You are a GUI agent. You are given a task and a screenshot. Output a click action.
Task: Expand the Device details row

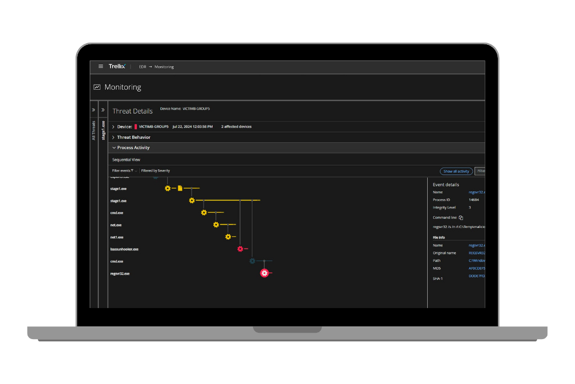point(113,127)
